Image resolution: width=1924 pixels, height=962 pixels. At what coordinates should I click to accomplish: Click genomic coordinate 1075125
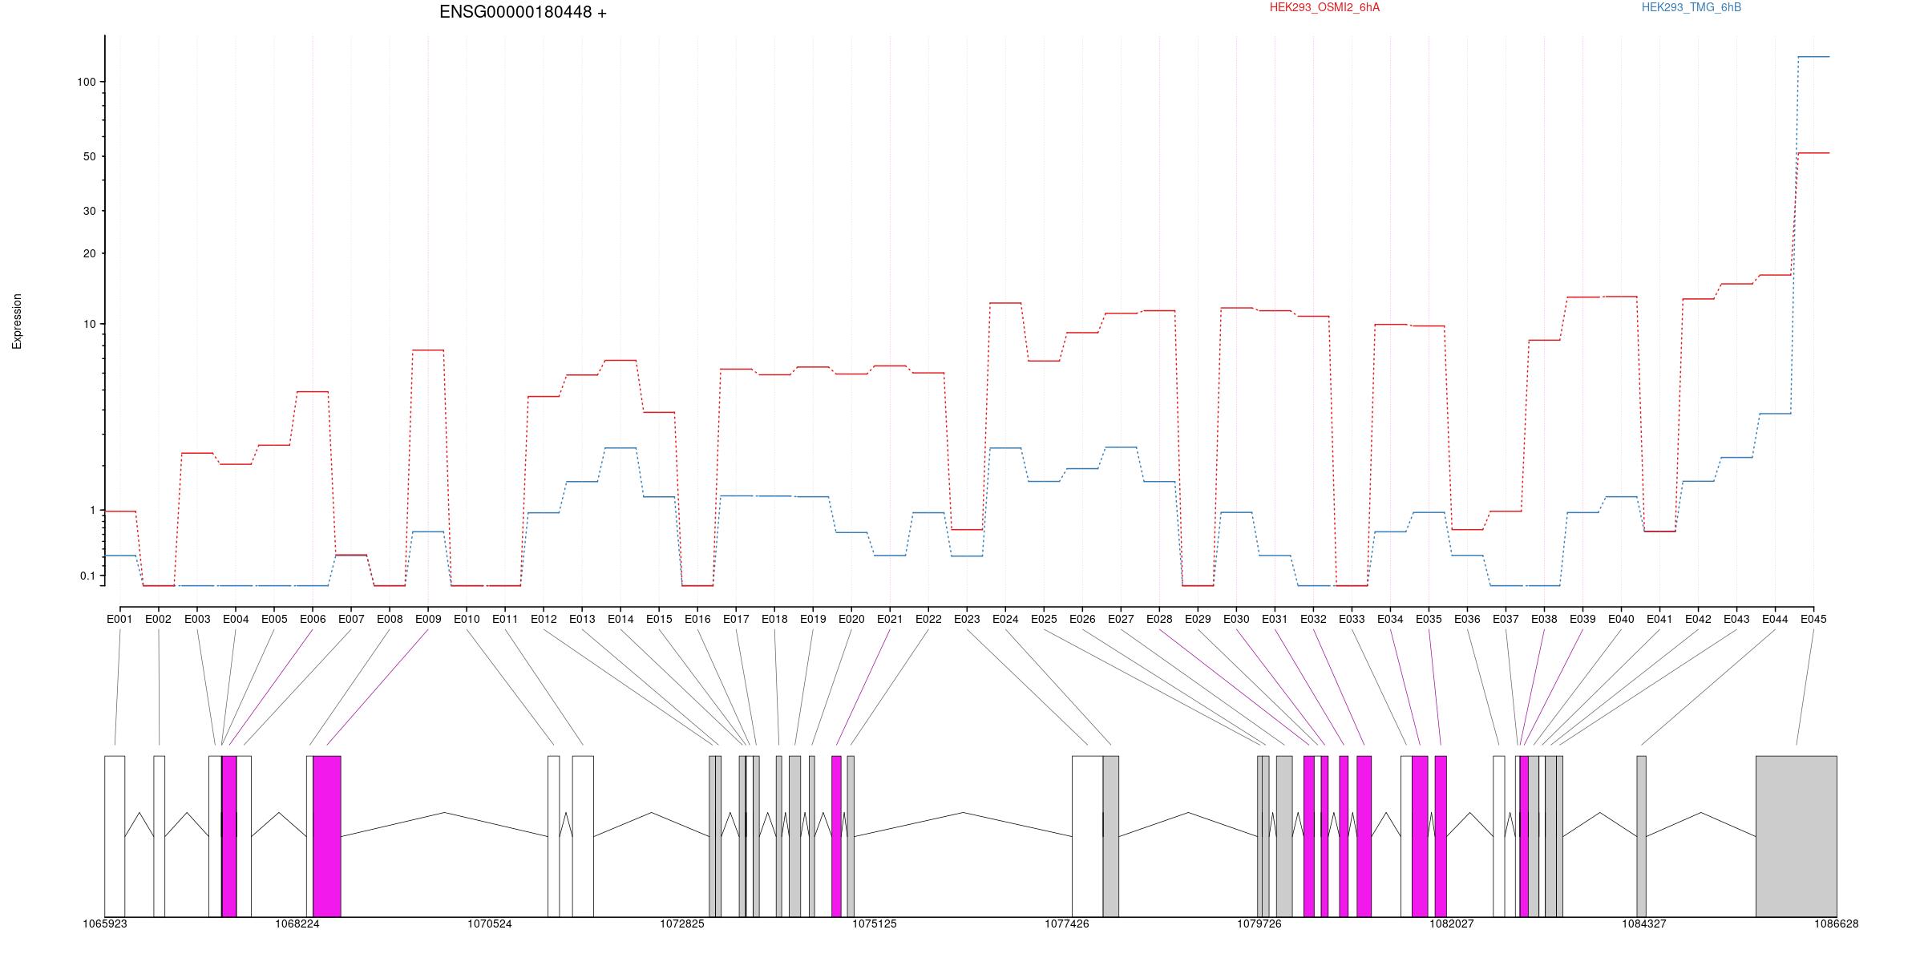pyautogui.click(x=875, y=924)
